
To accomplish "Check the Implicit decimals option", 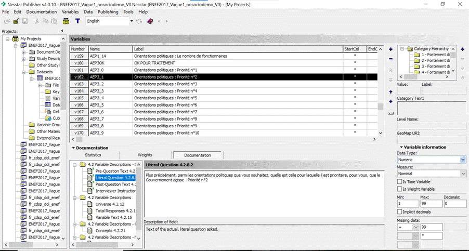I will [399, 212].
